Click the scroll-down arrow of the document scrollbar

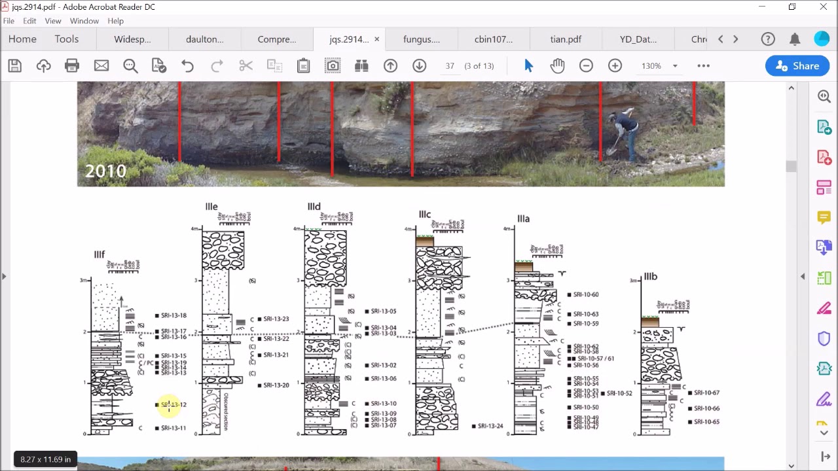click(x=791, y=465)
